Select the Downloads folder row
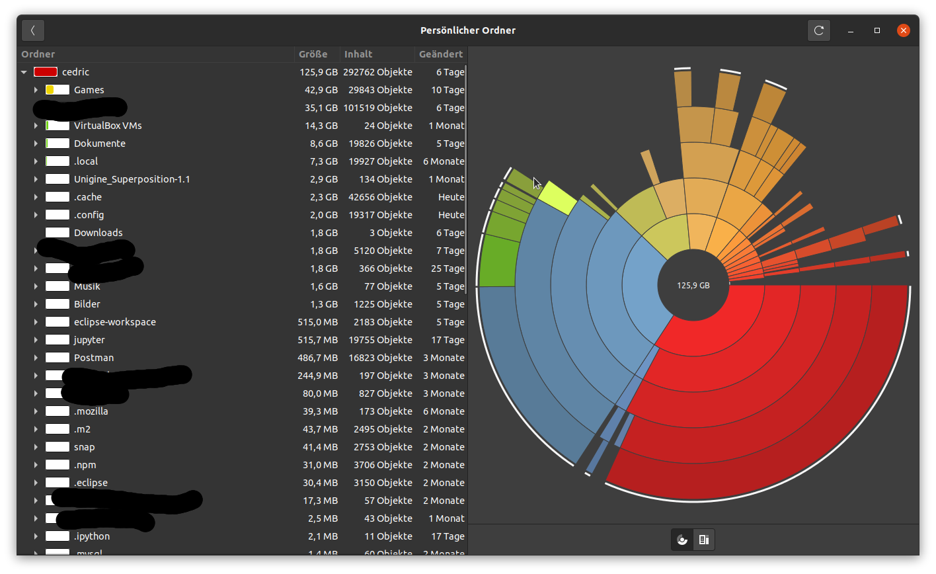 click(98, 233)
